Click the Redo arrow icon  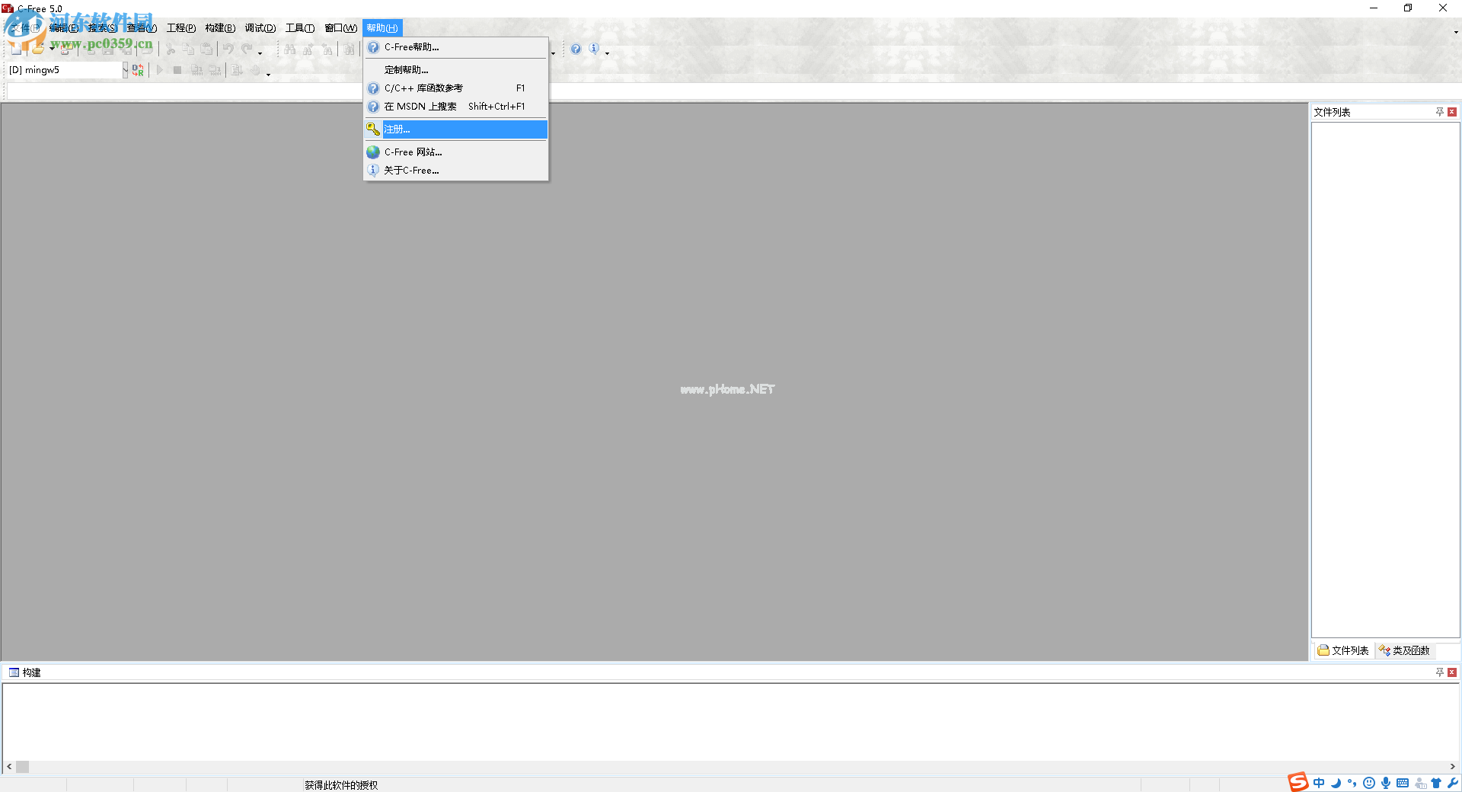click(247, 49)
